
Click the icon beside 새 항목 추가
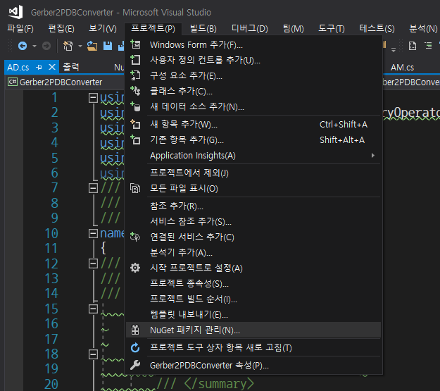135,124
